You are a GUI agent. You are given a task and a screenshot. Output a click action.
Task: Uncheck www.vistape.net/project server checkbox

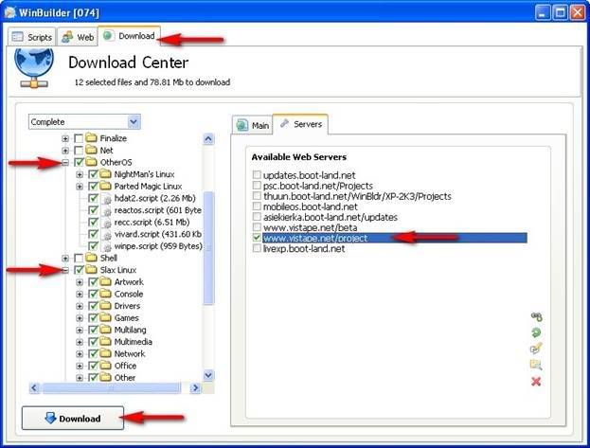(x=257, y=238)
